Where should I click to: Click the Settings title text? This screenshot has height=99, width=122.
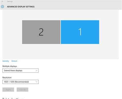pyautogui.click(x=10, y=1)
